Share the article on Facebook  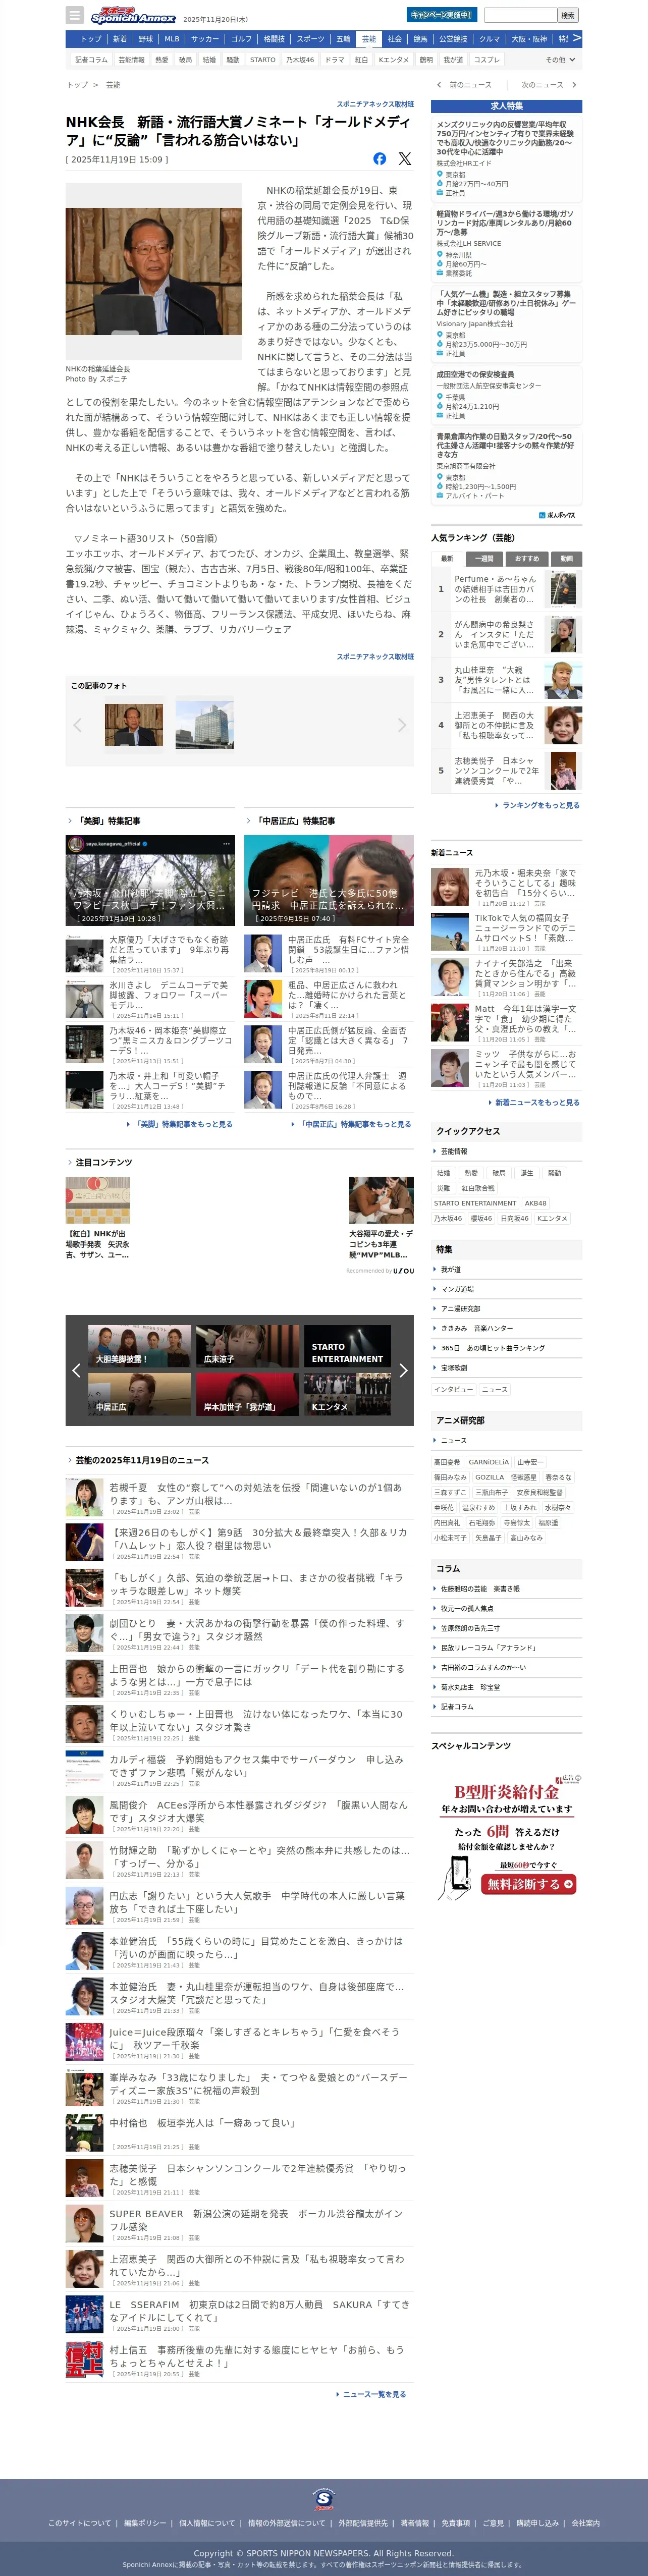tap(380, 159)
